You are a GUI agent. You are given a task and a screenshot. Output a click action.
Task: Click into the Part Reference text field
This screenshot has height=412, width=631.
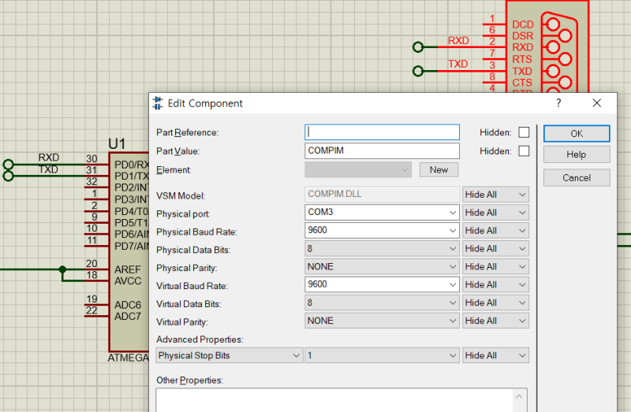pyautogui.click(x=382, y=132)
